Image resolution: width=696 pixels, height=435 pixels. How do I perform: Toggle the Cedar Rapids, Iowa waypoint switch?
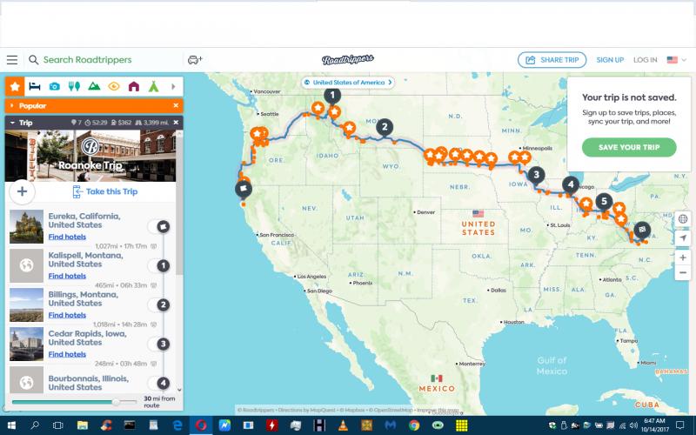tap(162, 344)
